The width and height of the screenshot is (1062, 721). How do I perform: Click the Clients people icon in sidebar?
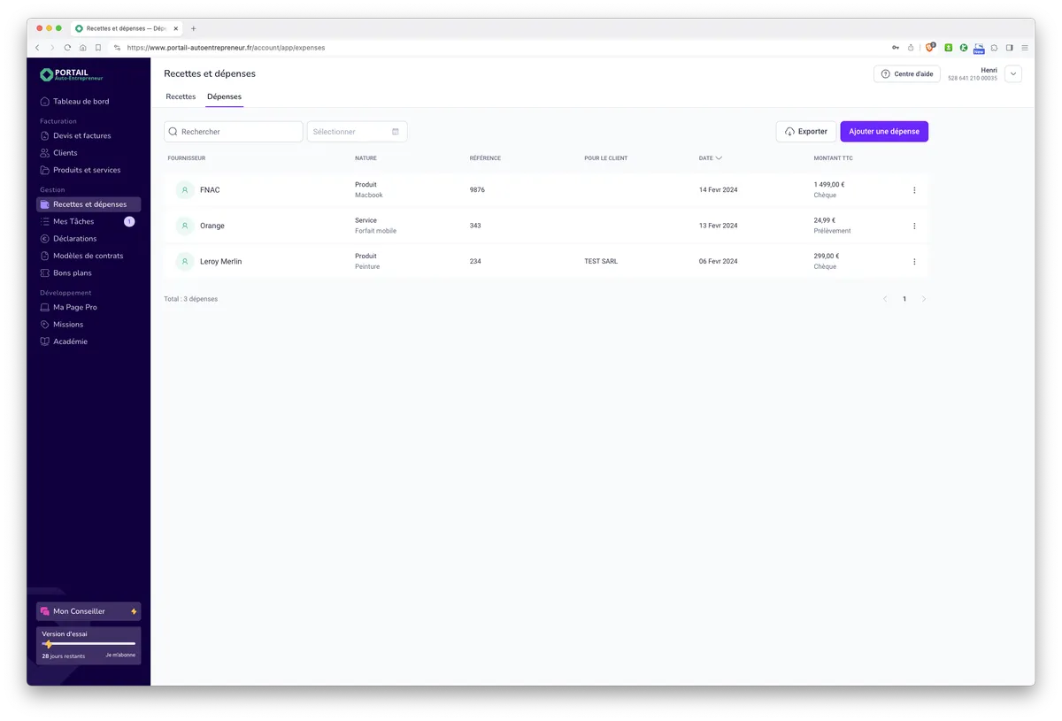(x=45, y=153)
